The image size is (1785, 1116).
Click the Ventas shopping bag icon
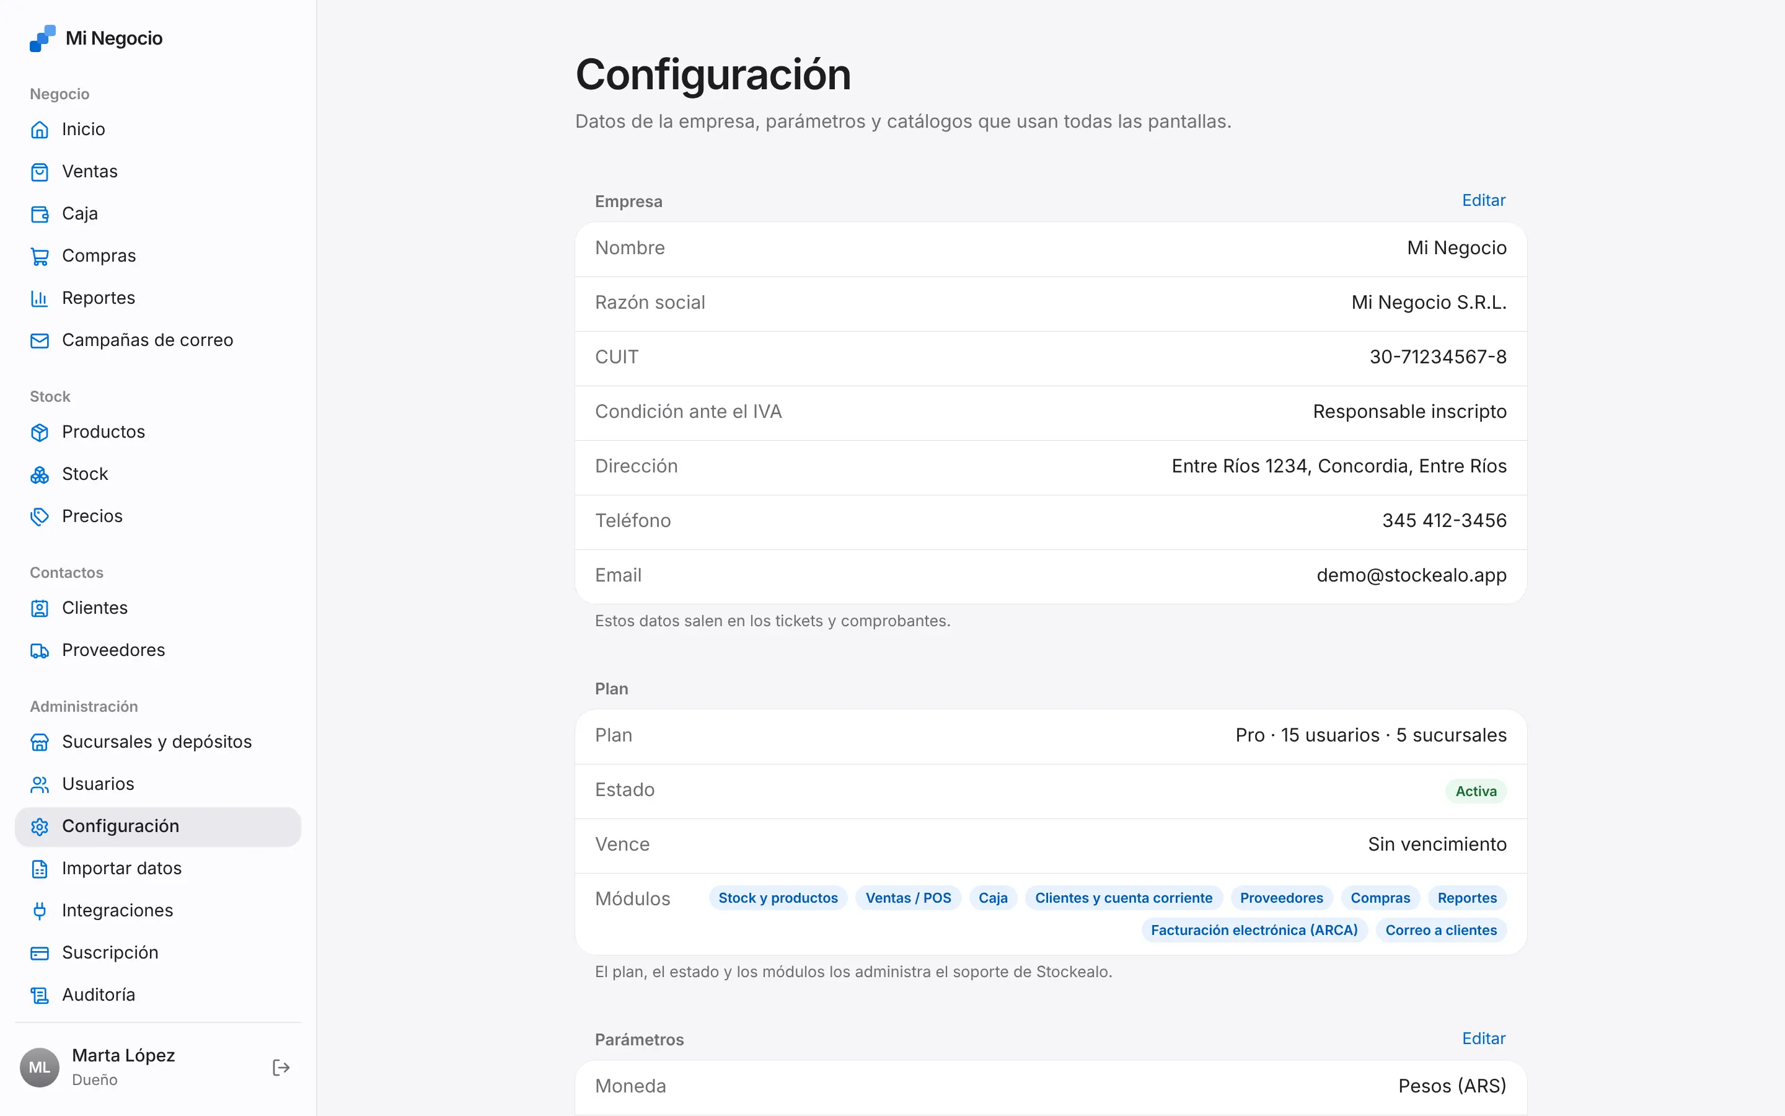tap(40, 172)
